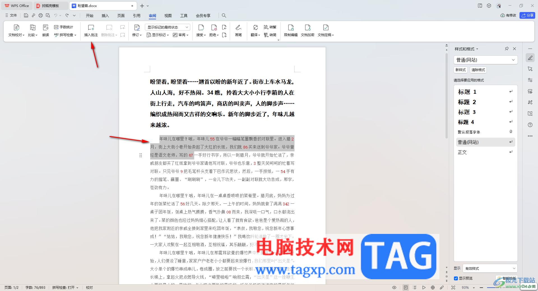Apply the 标题 3 style
Image resolution: width=538 pixels, height=291 pixels.
(486, 112)
